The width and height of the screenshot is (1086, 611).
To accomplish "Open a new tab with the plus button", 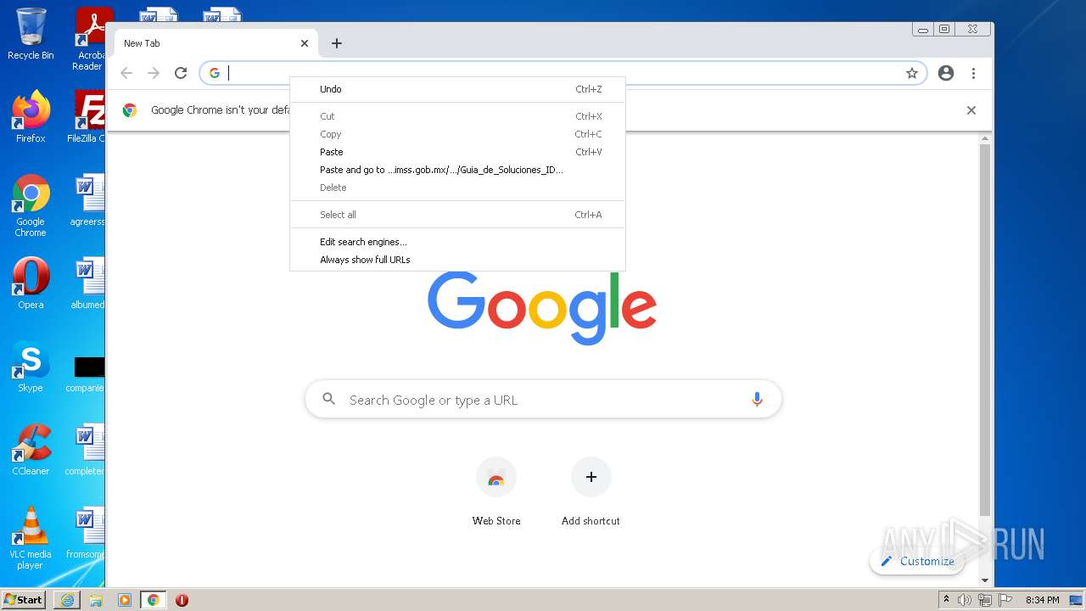I will (x=337, y=43).
